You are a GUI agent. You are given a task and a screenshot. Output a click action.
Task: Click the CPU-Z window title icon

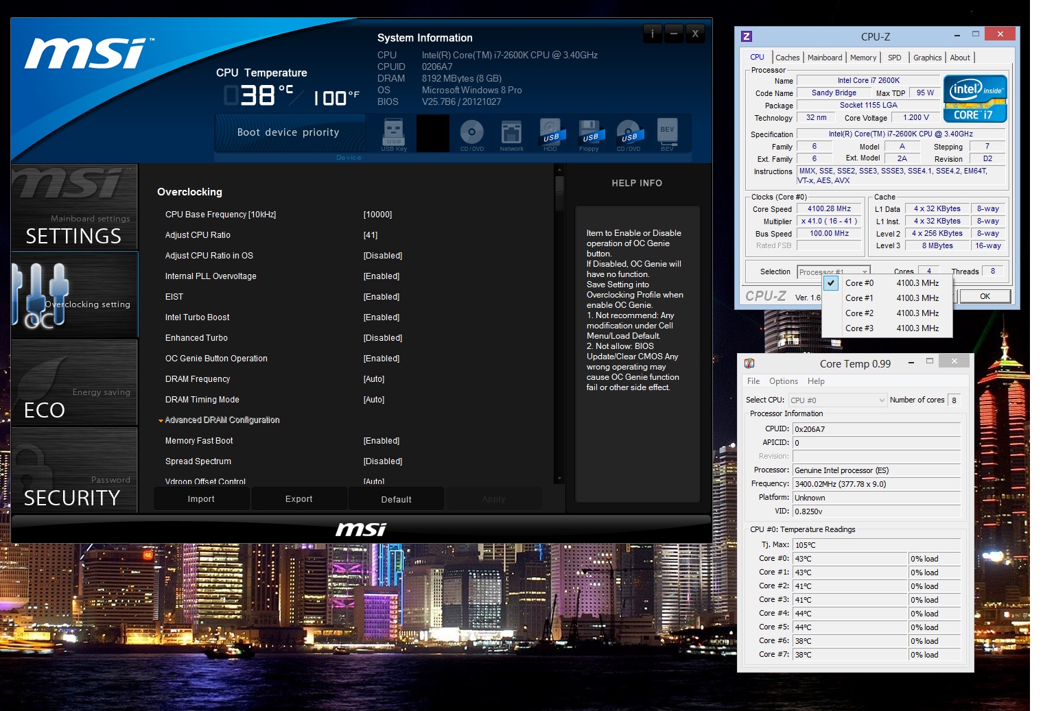(x=747, y=36)
